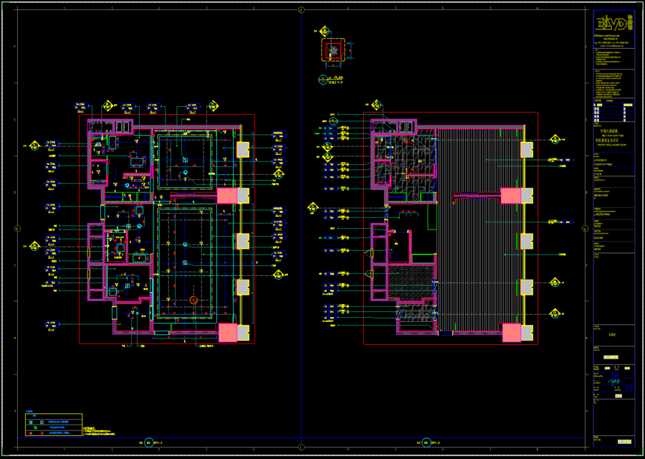
Task: Click the yellow highlighted field at title block bottom
Action: point(624,442)
